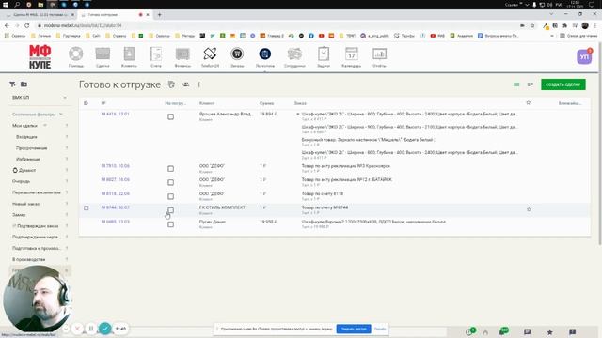Open the three-dot menu beside page title
602x338 pixels.
[198, 84]
